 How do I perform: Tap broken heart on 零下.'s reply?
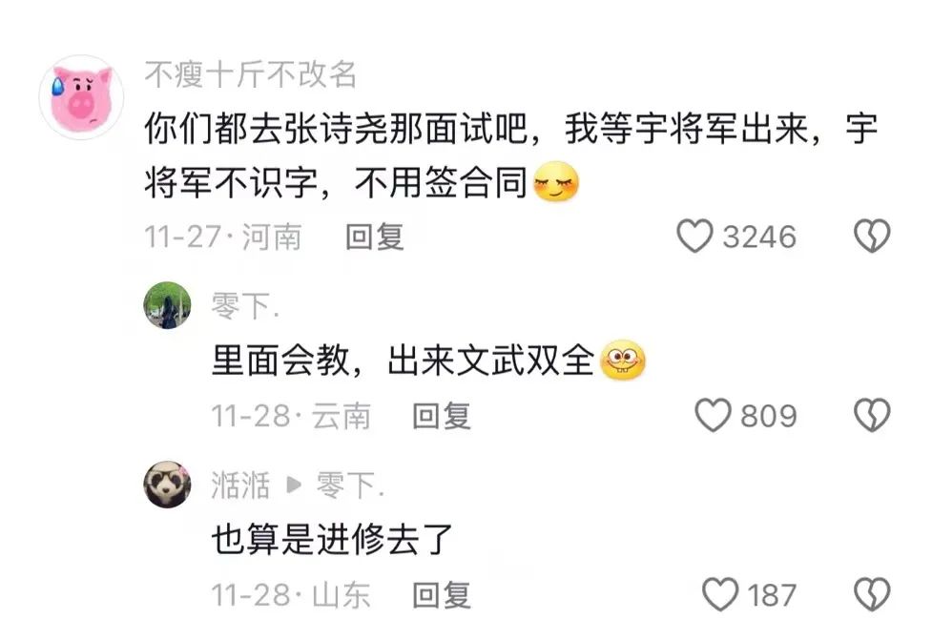pyautogui.click(x=872, y=415)
